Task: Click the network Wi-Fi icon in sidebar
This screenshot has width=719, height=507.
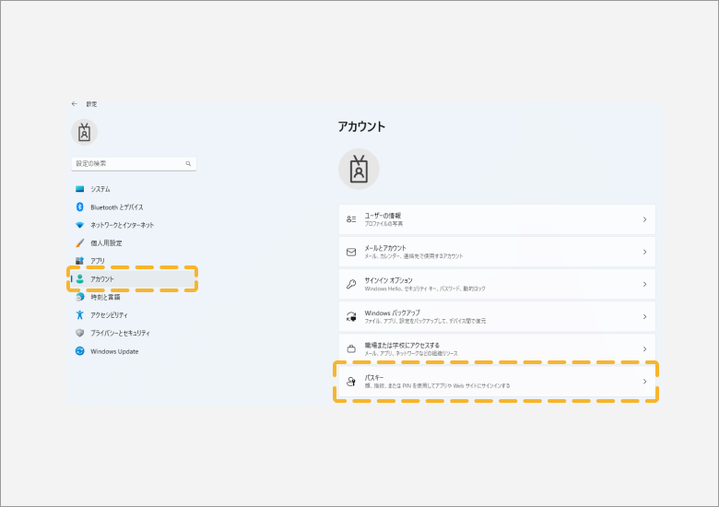Action: [x=80, y=225]
